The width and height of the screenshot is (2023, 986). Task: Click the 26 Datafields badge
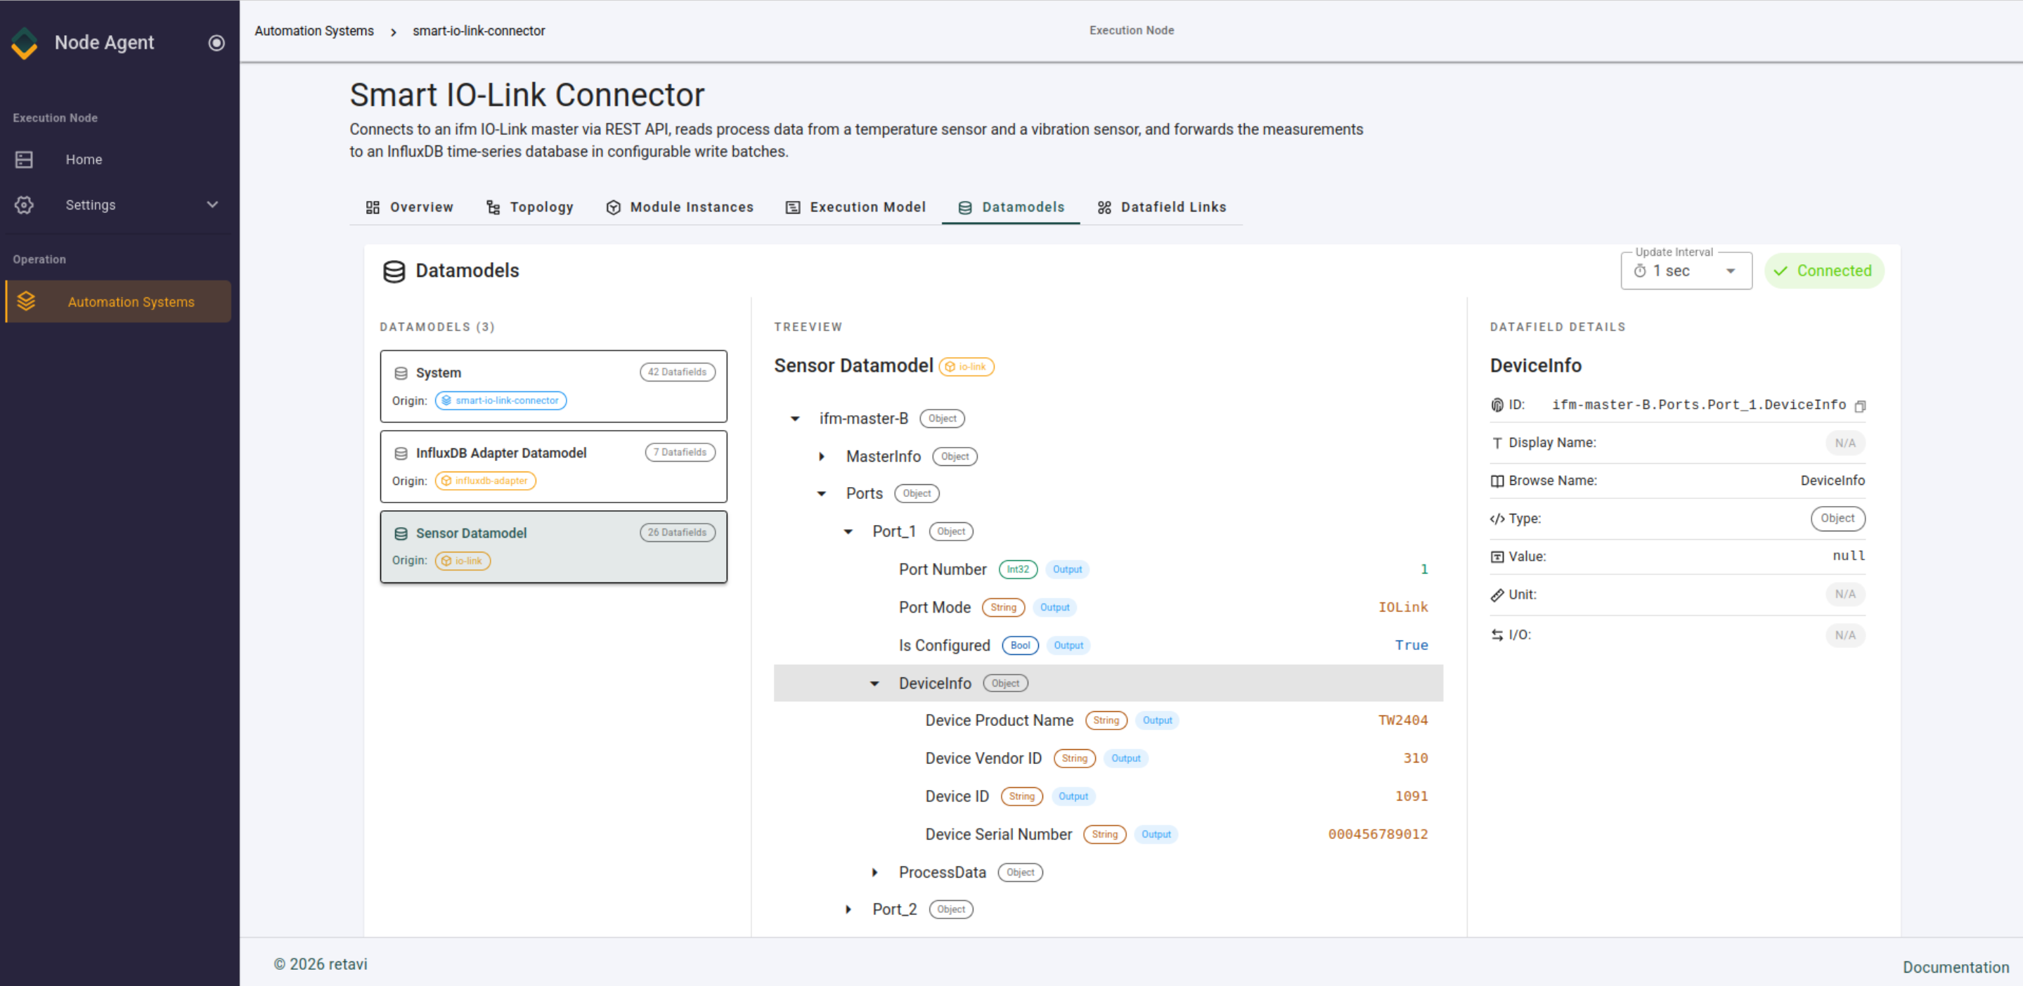pos(677,532)
